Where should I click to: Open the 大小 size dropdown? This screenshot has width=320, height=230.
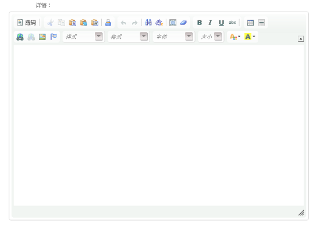point(211,37)
